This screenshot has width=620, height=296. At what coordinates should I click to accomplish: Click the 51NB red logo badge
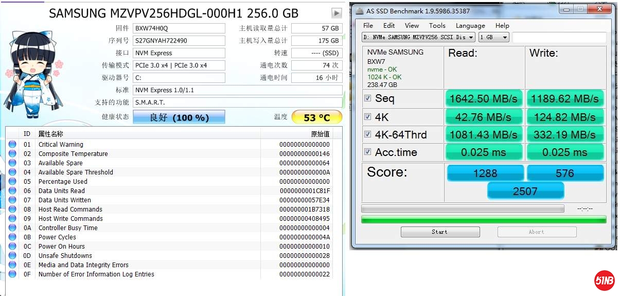(x=605, y=281)
